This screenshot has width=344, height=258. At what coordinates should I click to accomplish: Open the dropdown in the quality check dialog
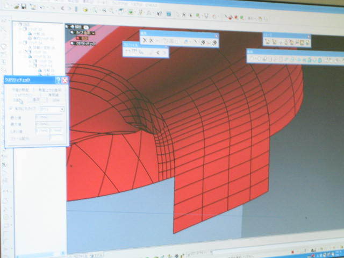pyautogui.click(x=62, y=109)
